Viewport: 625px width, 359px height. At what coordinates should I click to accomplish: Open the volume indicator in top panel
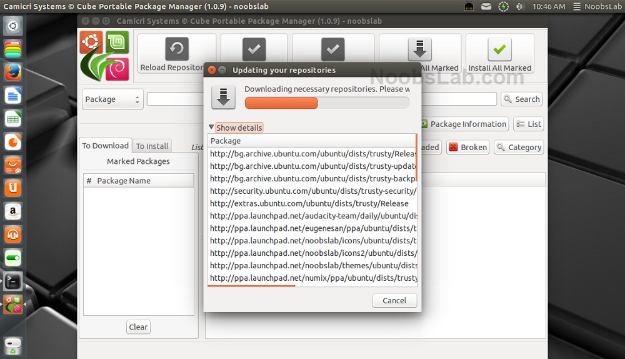point(520,6)
